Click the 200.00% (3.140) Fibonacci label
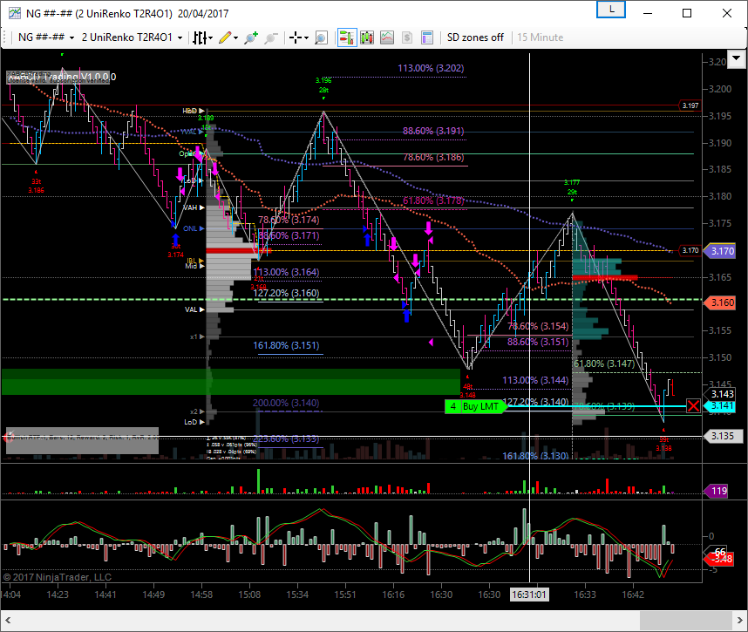748x632 pixels. point(286,403)
